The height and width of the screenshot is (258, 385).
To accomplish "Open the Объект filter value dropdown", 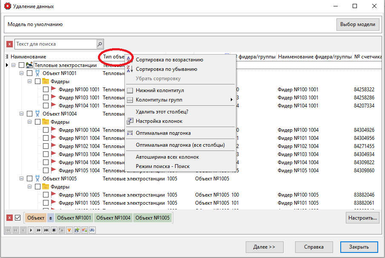I will 35,217.
